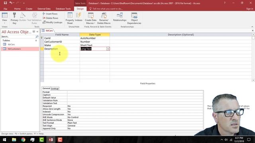Save the database with save icon
255x143 pixels.
(5, 3)
